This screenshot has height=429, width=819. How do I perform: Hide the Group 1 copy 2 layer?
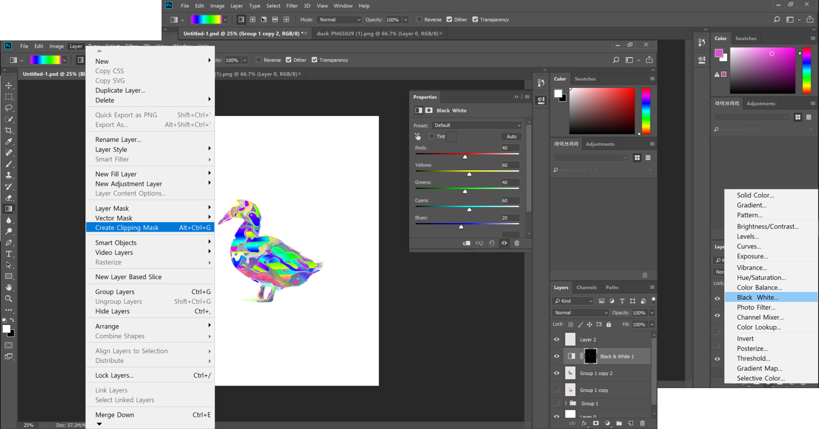click(557, 373)
